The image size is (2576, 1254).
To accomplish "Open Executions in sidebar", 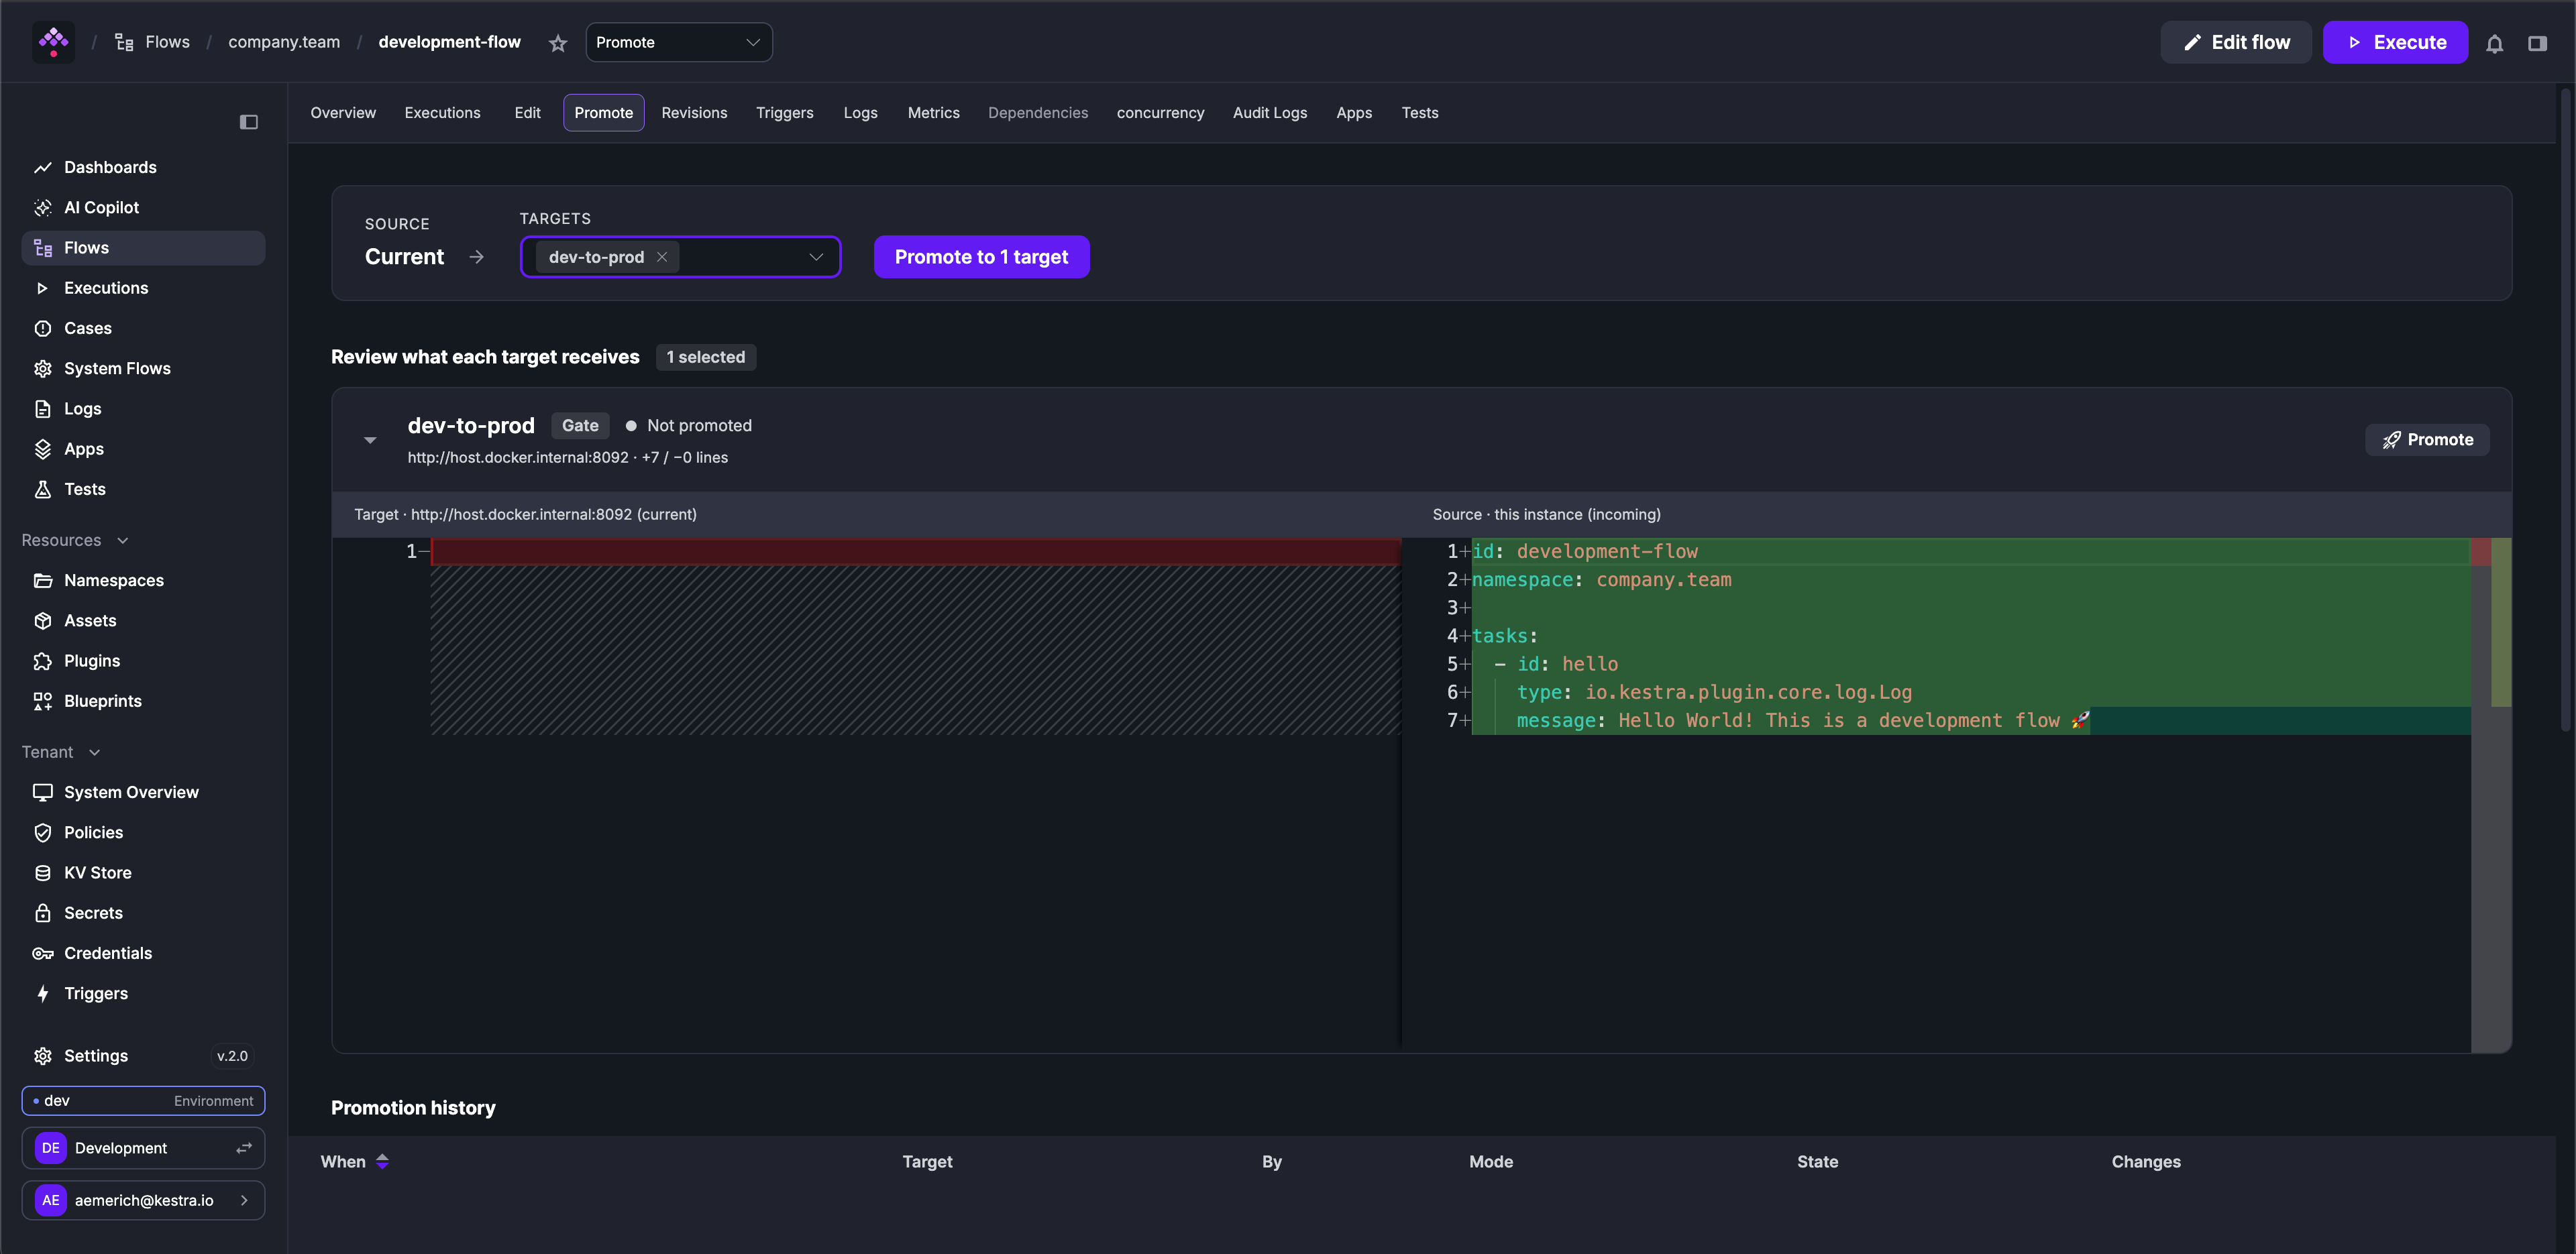I will pyautogui.click(x=143, y=288).
